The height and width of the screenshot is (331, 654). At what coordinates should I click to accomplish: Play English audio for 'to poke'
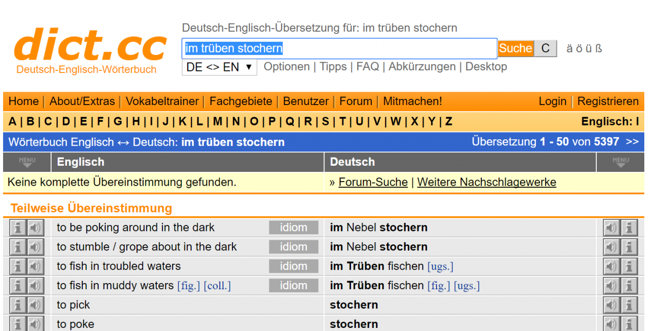tap(35, 324)
